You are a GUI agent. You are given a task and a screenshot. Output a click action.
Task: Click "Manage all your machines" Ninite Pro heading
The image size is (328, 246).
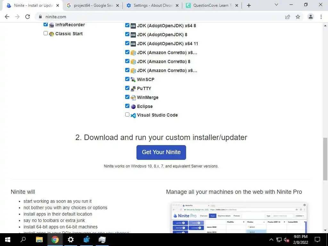pyautogui.click(x=234, y=192)
